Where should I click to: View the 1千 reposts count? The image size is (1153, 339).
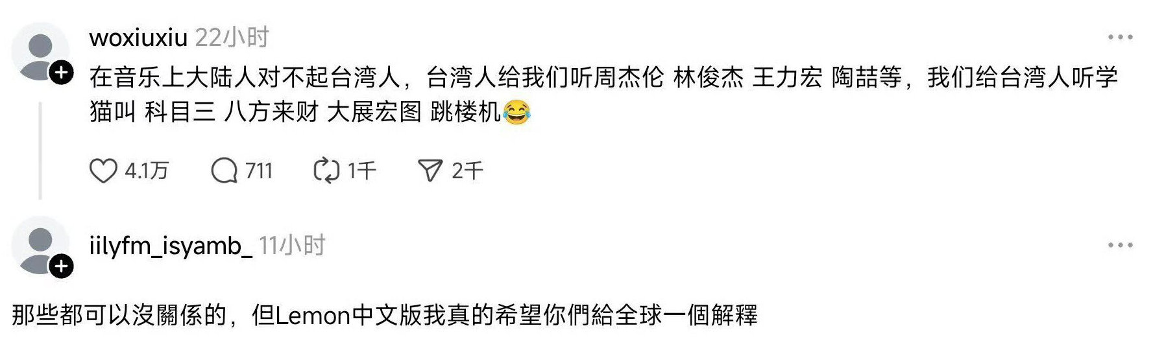361,171
